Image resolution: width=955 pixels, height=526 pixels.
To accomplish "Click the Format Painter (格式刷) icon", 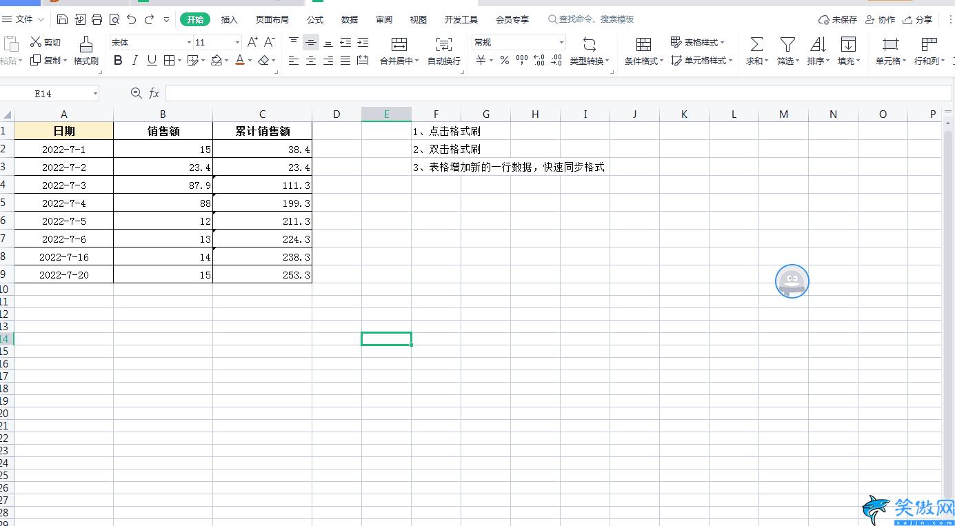I will (x=86, y=44).
